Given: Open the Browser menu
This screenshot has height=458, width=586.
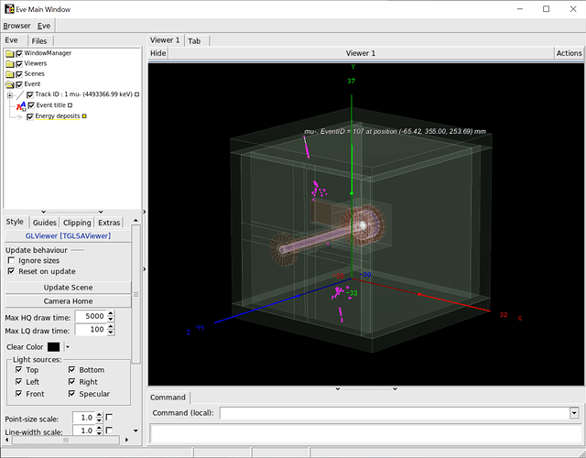Looking at the screenshot, I should click(x=16, y=26).
